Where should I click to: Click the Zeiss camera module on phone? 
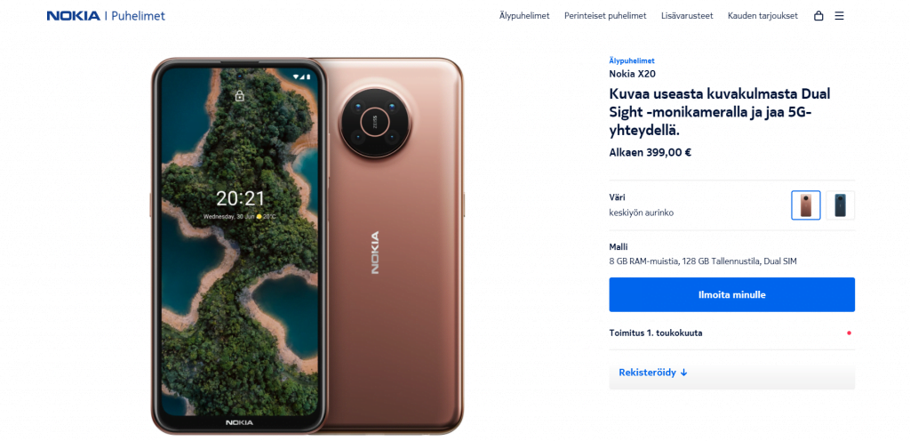pyautogui.click(x=376, y=123)
